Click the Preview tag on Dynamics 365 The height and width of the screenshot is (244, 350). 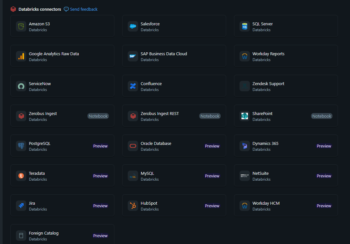coord(324,146)
